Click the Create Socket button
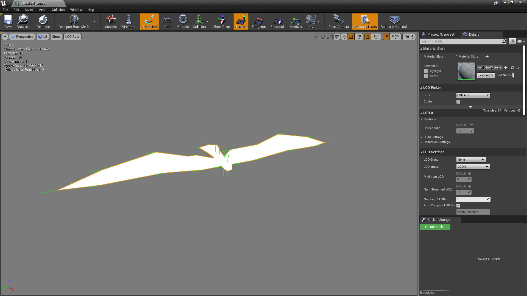Screen dimensions: 527x296 [x=435, y=227]
